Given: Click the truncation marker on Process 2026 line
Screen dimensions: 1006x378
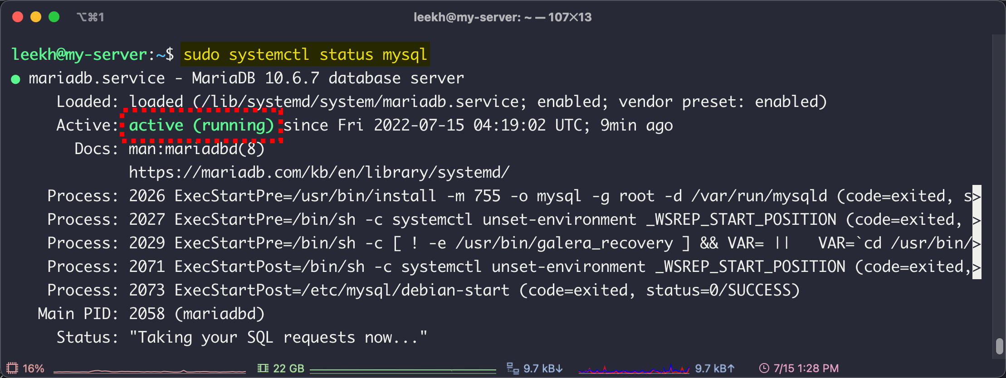Looking at the screenshot, I should [977, 196].
